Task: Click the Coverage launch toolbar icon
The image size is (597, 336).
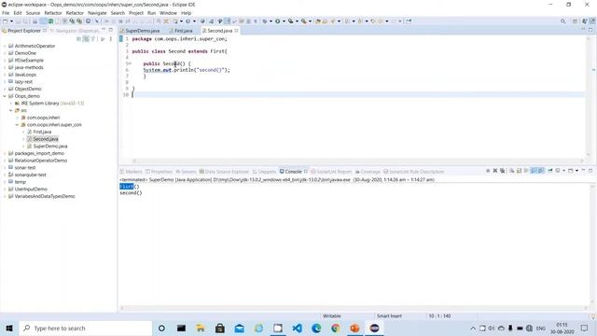Action: [x=290, y=21]
